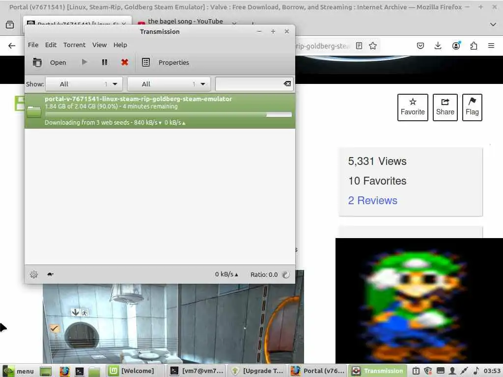
Task: Favorite this Internet Archive item
Action: (x=413, y=108)
